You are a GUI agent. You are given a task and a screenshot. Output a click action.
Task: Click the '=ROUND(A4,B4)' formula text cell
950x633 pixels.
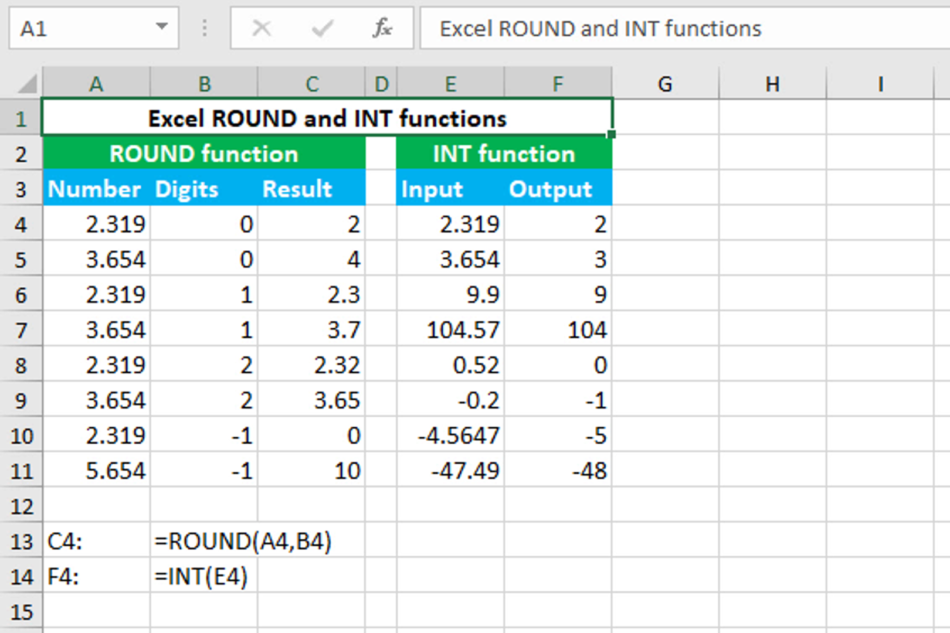point(243,540)
